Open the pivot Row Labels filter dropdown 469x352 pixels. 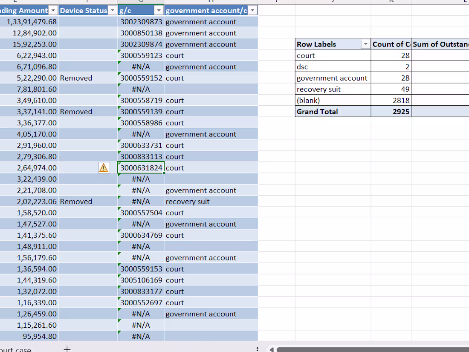coord(365,44)
